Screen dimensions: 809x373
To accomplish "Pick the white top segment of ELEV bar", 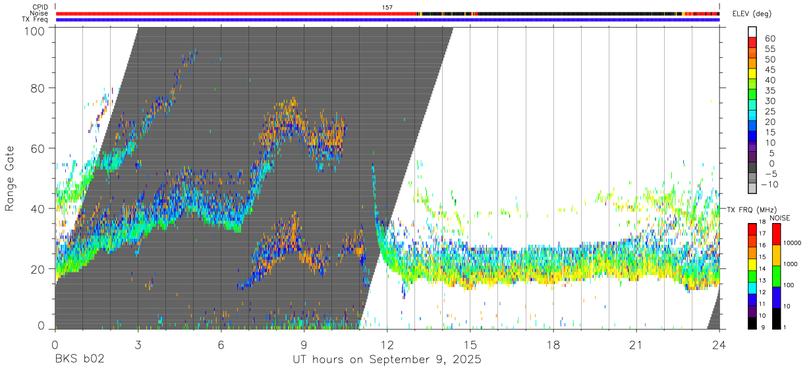I will (x=752, y=32).
